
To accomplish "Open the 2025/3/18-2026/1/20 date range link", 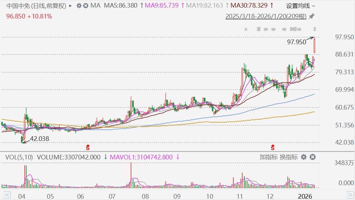I will pos(266,16).
